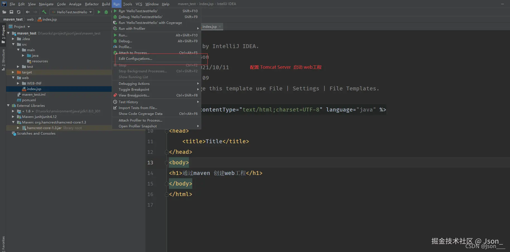The width and height of the screenshot is (510, 252).
Task: Navigate forward with the right arrow icon
Action: 35,12
